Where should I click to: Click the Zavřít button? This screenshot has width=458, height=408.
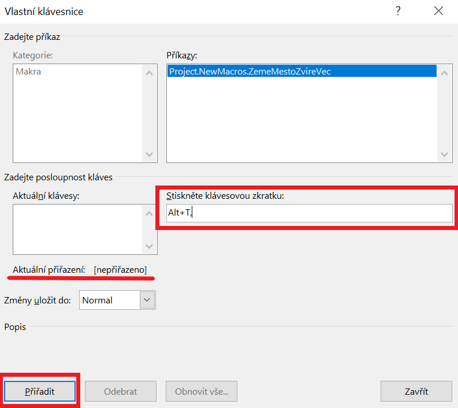[416, 391]
